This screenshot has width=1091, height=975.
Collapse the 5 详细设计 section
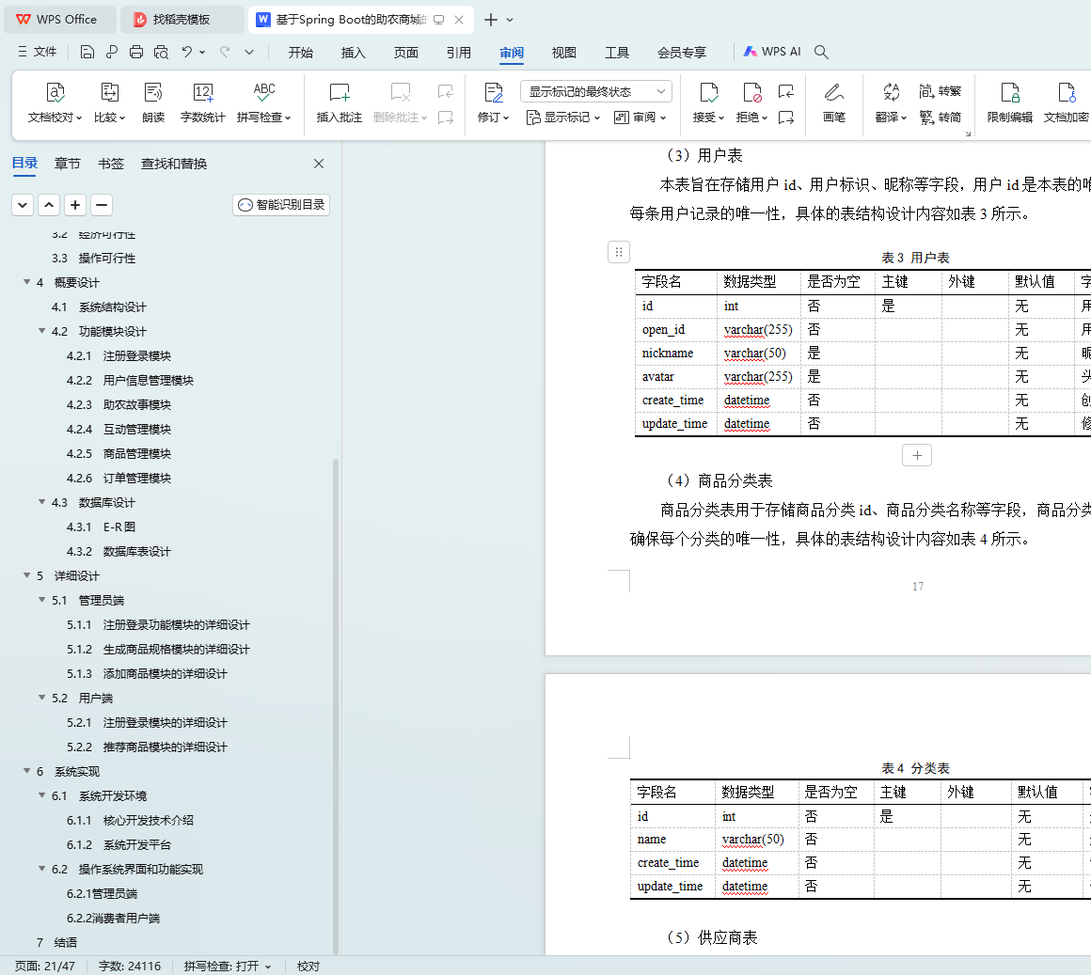[26, 575]
